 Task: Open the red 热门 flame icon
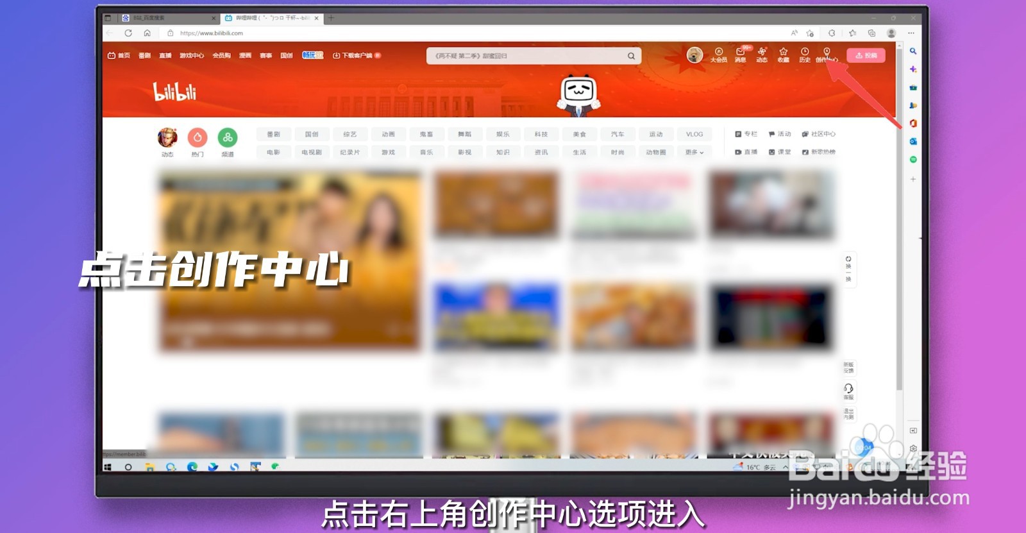[198, 137]
